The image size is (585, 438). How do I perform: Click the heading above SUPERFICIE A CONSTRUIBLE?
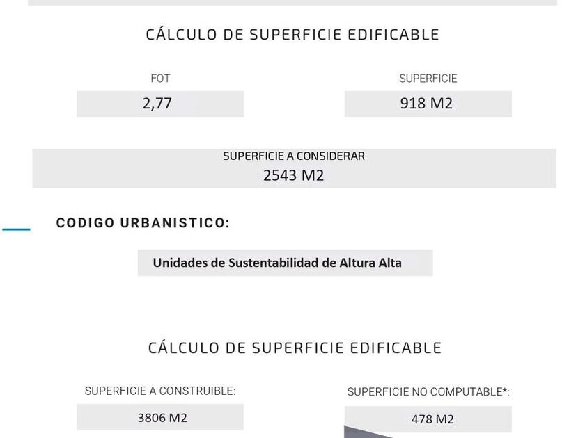[295, 348]
